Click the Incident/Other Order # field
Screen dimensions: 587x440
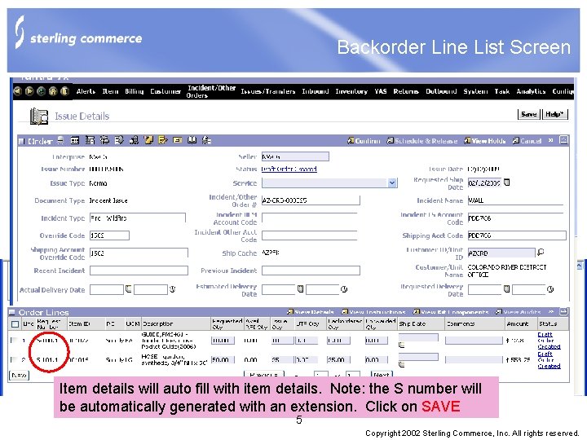coord(311,200)
